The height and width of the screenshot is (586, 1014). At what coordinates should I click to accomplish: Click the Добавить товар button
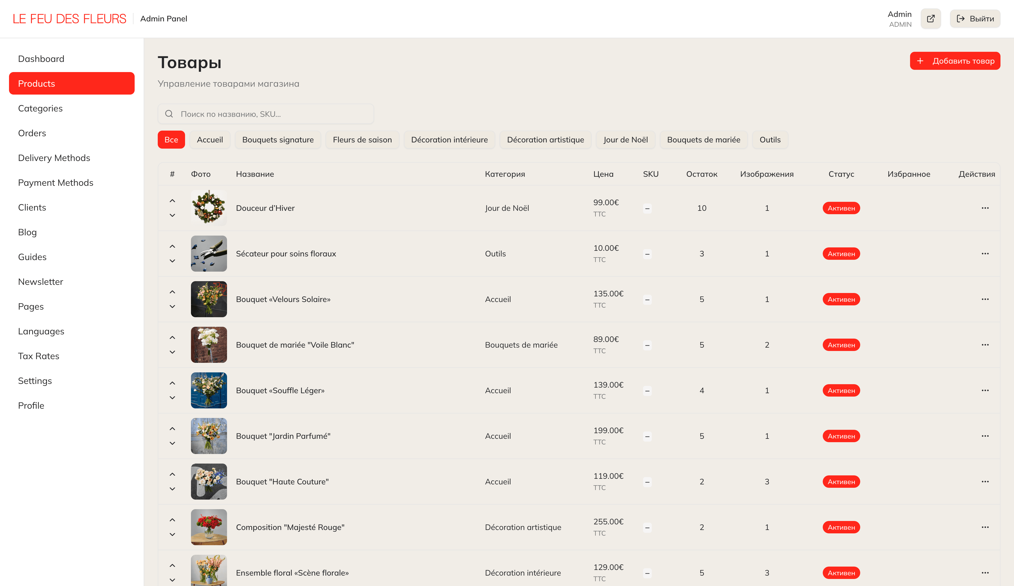click(955, 61)
